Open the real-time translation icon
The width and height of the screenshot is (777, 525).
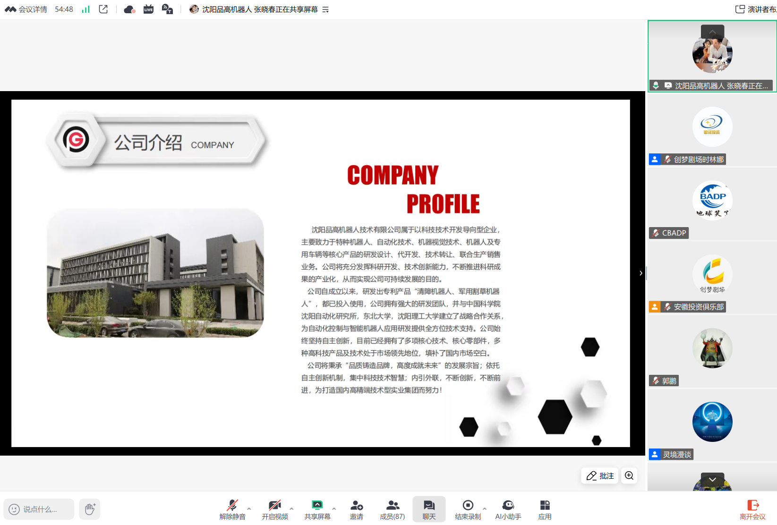(167, 9)
